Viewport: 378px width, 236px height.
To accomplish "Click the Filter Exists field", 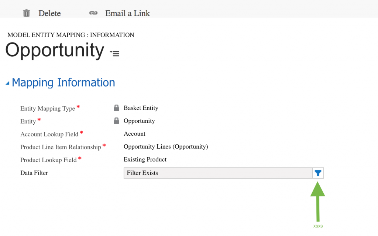I will click(x=218, y=173).
